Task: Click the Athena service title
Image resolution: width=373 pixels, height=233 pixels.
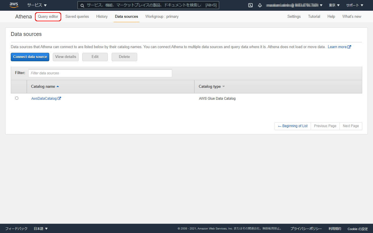Action: [x=24, y=17]
